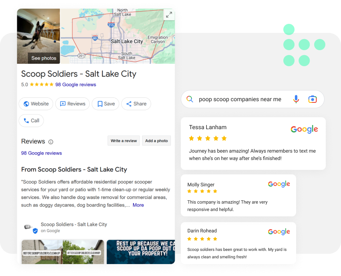The image size is (341, 276).
Task: Call Scoop Soldiers Salt Lake City
Action: click(31, 121)
